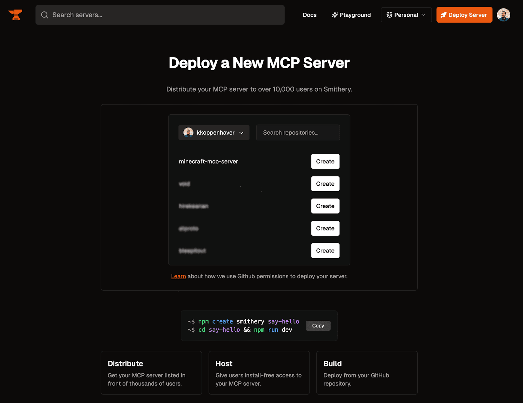Open your profile avatar in the top right

click(x=504, y=15)
